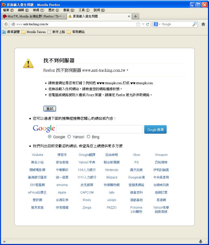Click the 重試 retry button
This screenshot has height=245, width=209.
50,109
